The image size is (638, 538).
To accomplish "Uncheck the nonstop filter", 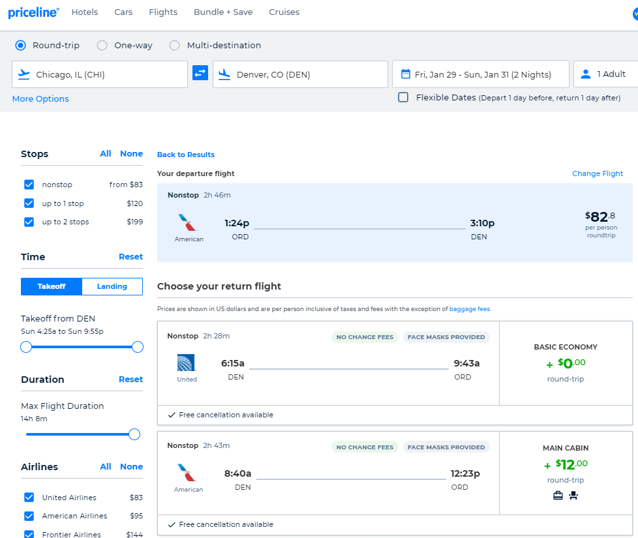I will 29,185.
